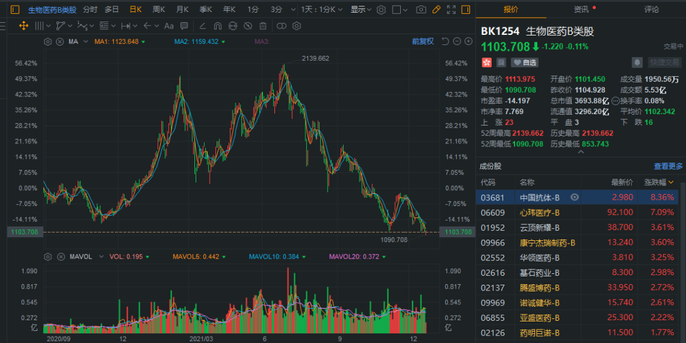Open the VOL 0.195 dropdown arrow
Image resolution: width=686 pixels, height=343 pixels.
147,257
